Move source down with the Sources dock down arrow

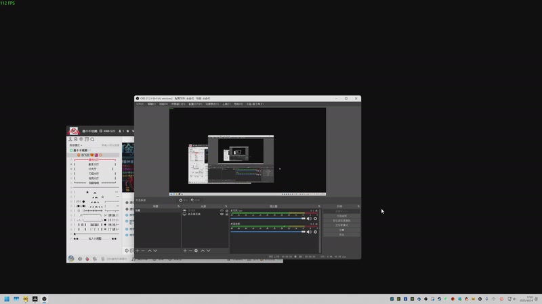pos(209,251)
